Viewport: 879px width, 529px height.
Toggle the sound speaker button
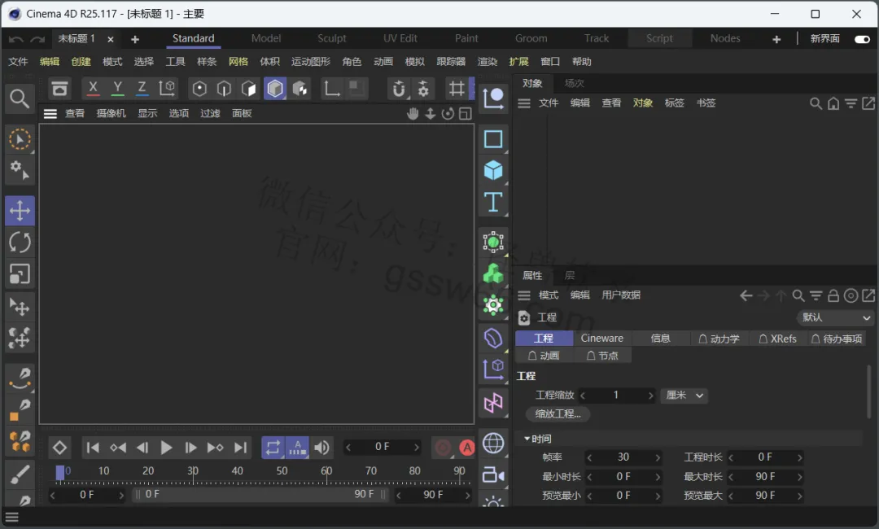pos(321,447)
